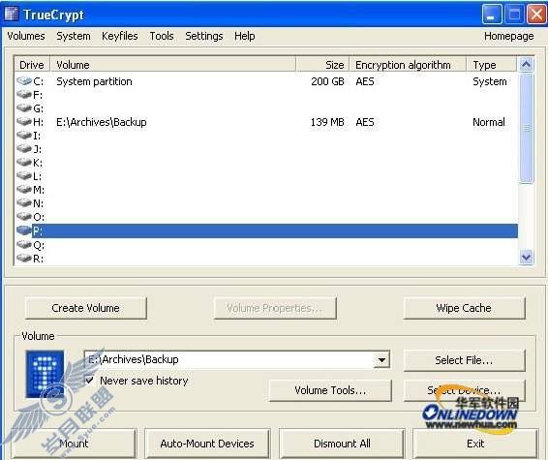Click the Volume Tools... button

(x=330, y=390)
